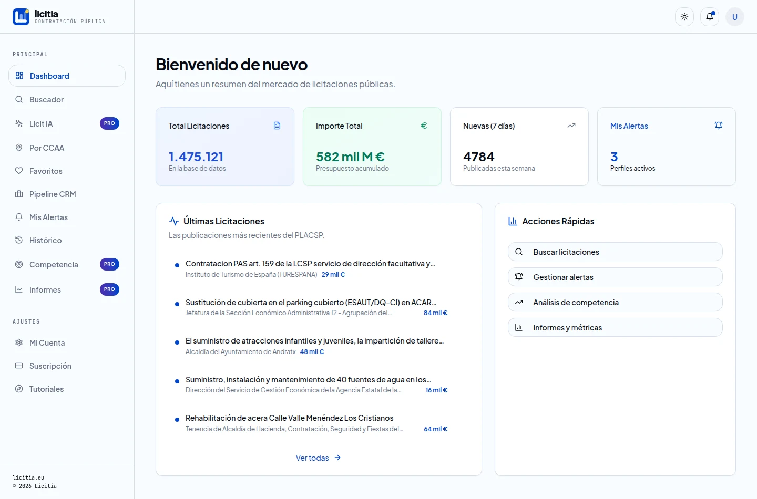Image resolution: width=757 pixels, height=499 pixels.
Task: Click Informes y métricas quick action
Action: [615, 327]
